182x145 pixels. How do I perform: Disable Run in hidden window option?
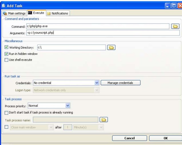pyautogui.click(x=6, y=54)
